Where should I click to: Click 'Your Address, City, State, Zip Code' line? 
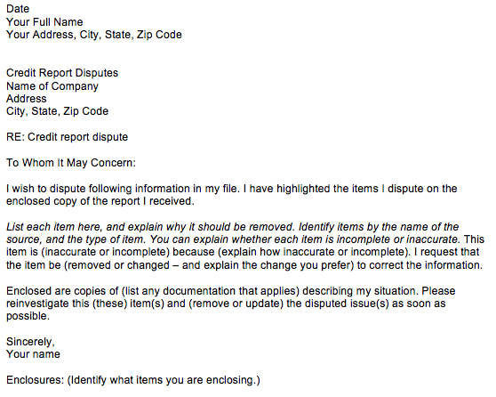pos(94,35)
